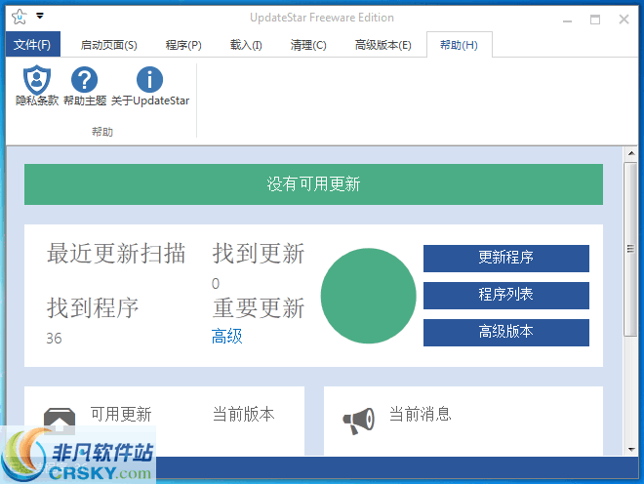Screen dimensions: 644x484
Task: Open quick access toolbar dropdown arrow
Action: [x=40, y=16]
